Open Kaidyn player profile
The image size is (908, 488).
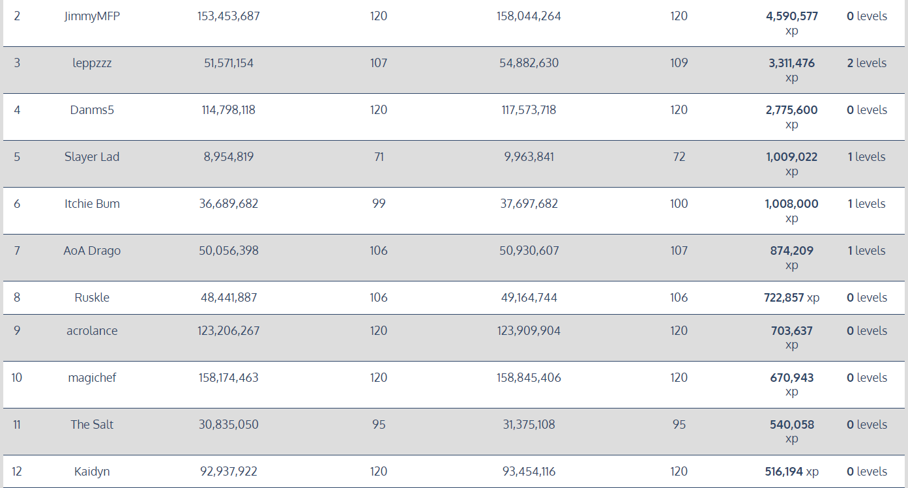92,472
